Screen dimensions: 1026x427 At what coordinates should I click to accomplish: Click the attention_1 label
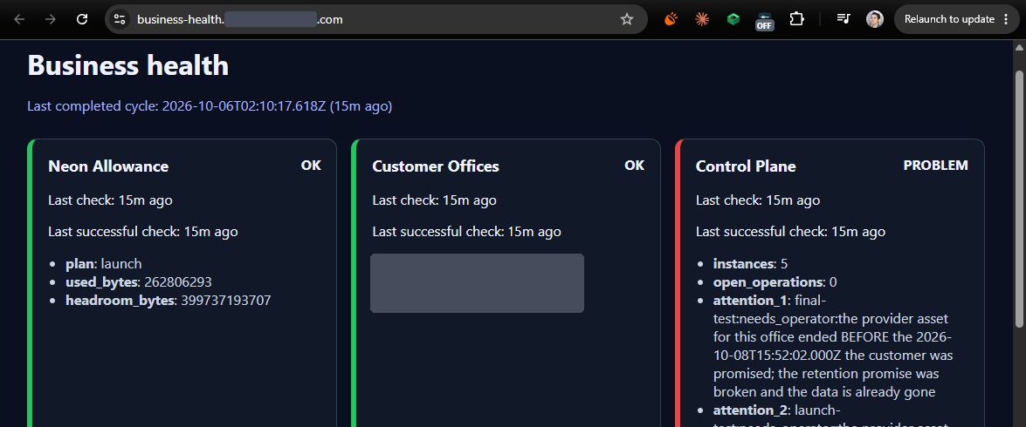click(748, 301)
